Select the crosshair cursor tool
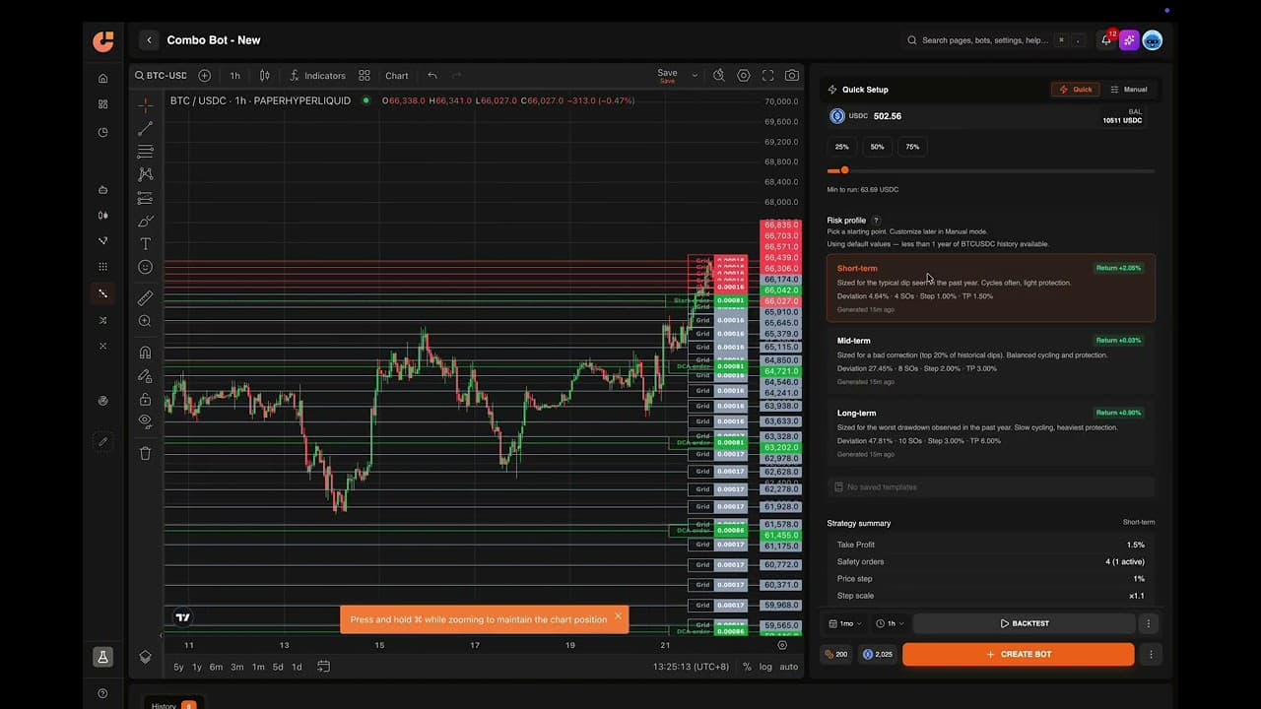 coord(145,105)
